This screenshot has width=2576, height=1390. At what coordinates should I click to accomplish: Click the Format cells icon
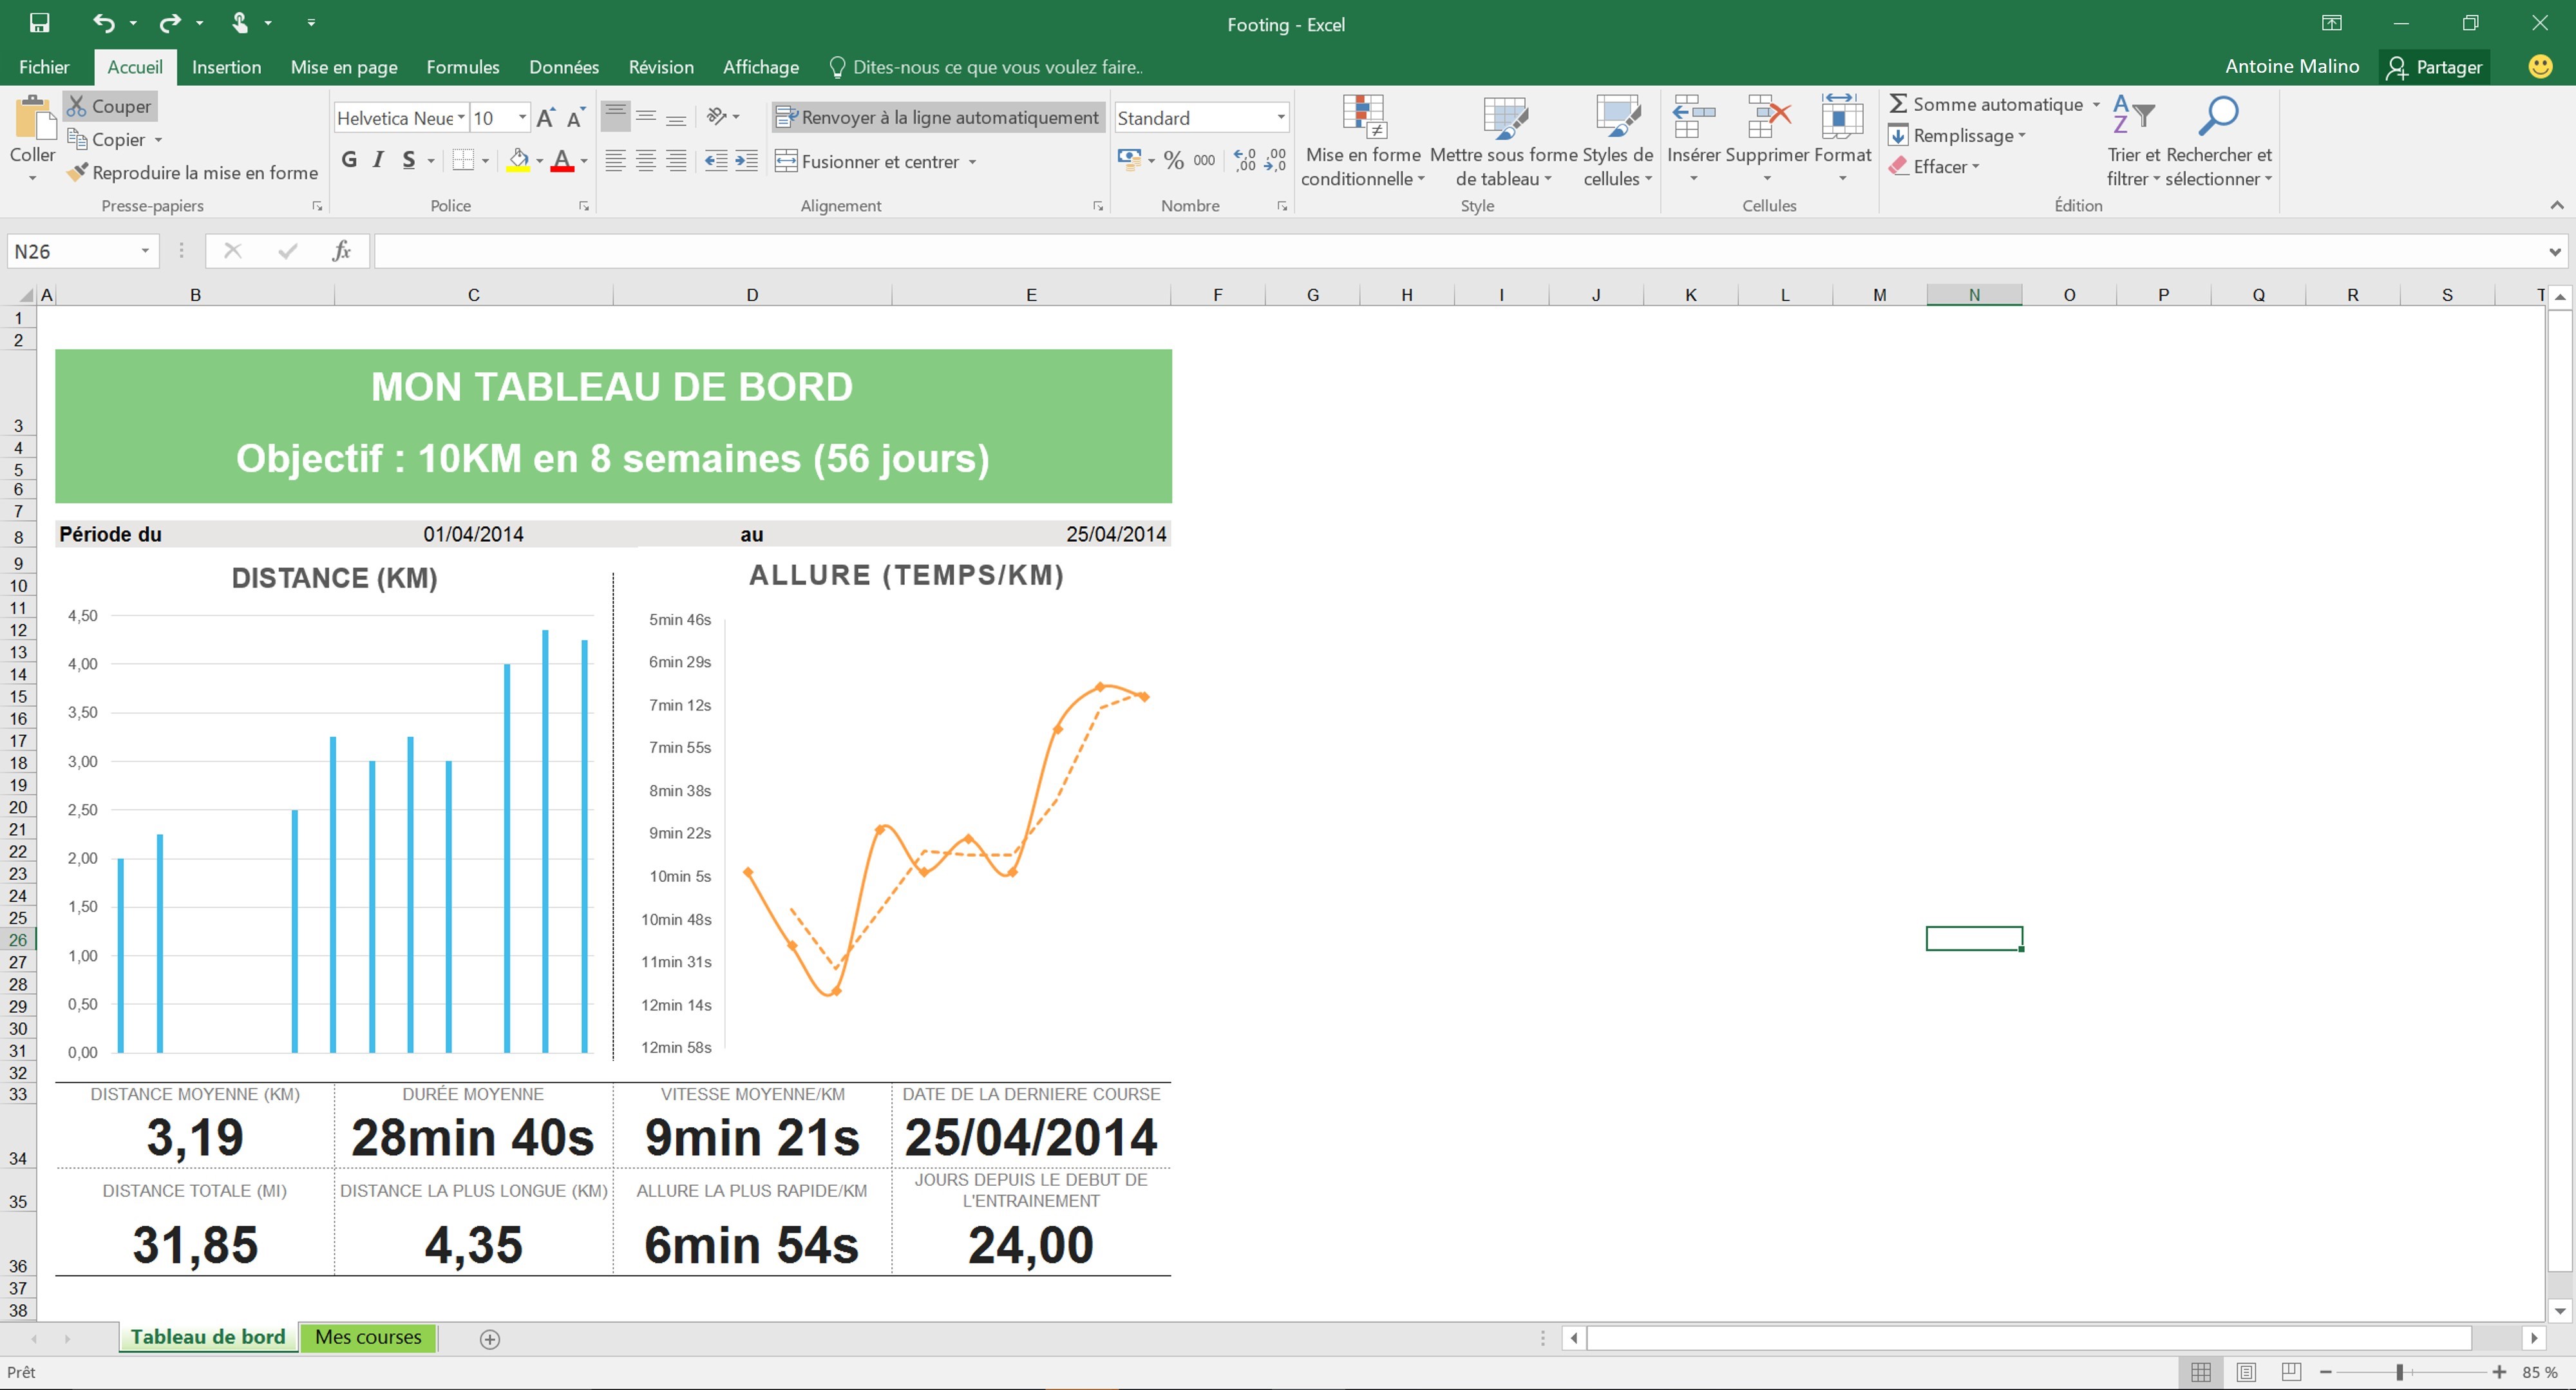click(x=1842, y=117)
